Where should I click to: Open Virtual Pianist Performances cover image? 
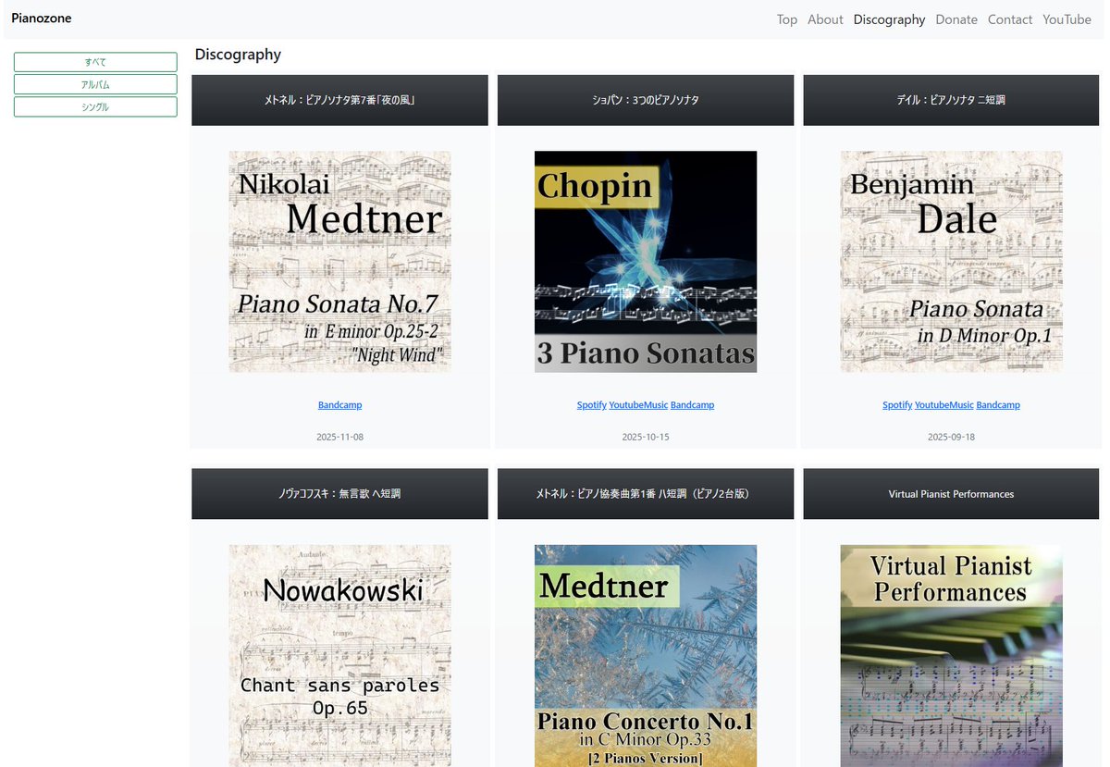[951, 656]
